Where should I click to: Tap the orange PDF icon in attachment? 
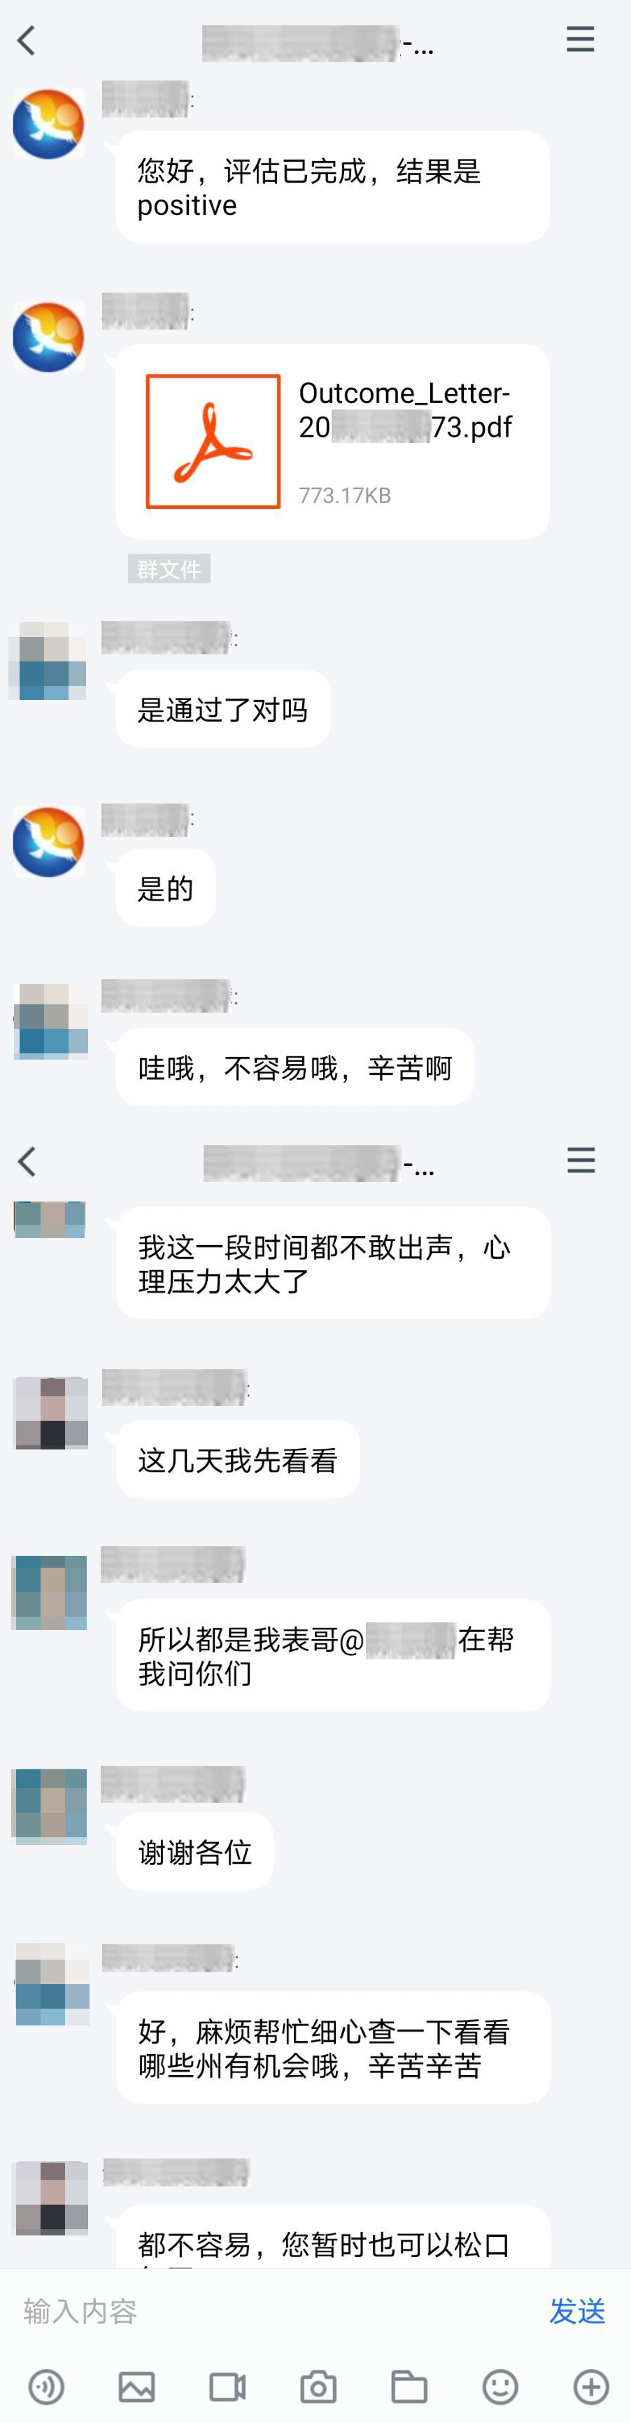(213, 441)
